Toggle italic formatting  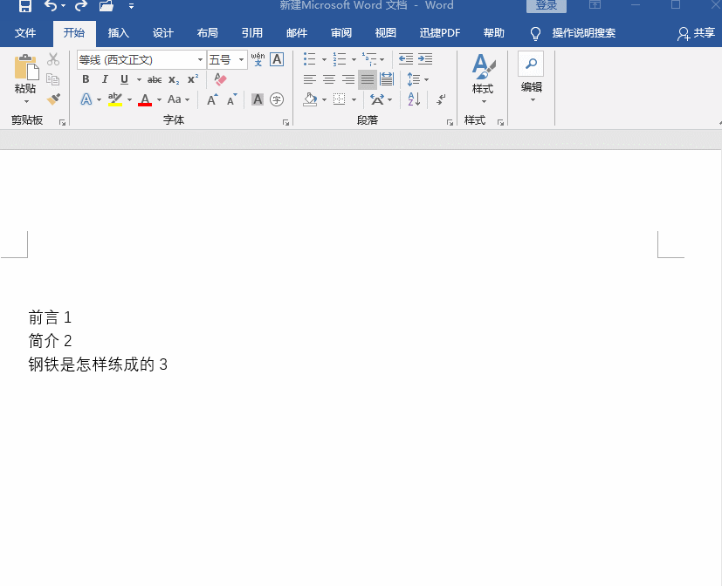[105, 79]
